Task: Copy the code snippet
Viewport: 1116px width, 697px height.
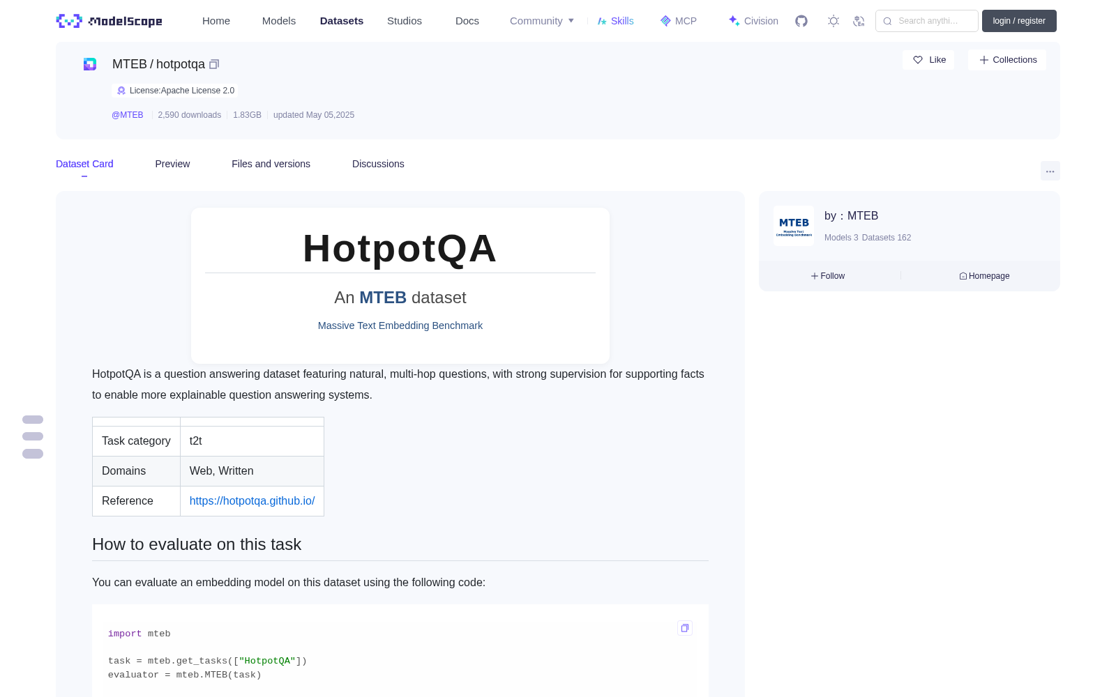Action: pyautogui.click(x=685, y=628)
